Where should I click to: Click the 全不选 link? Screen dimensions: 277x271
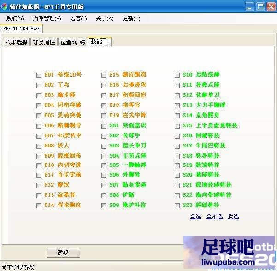pos(214,217)
